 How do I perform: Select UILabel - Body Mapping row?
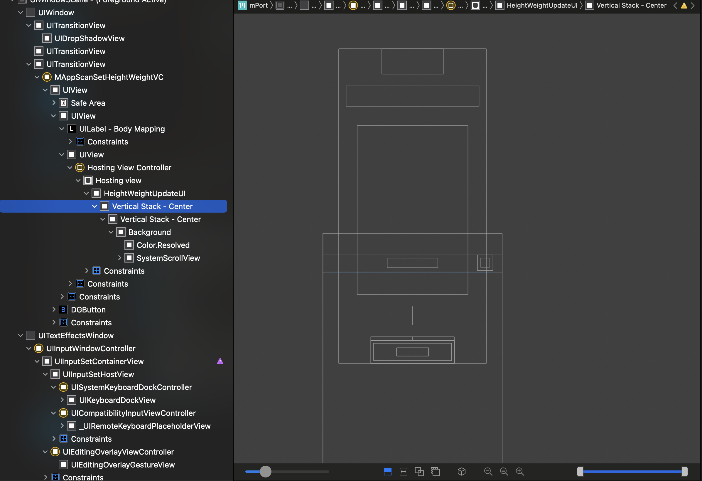coord(122,129)
